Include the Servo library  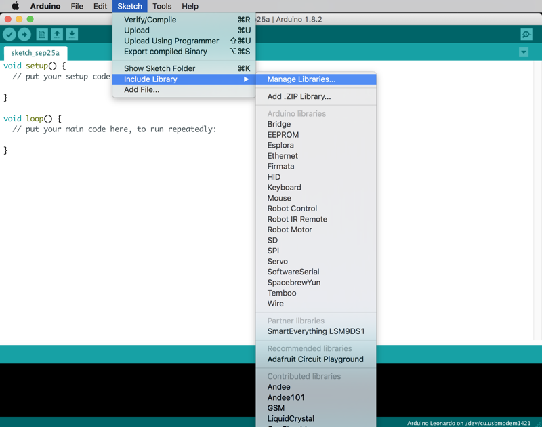[x=316, y=262]
